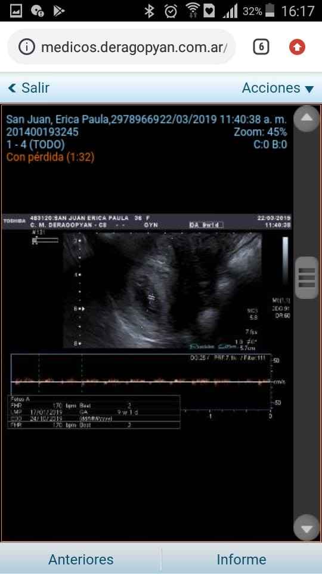Tap the scroll up arrow button
322x574 pixels.
click(306, 118)
